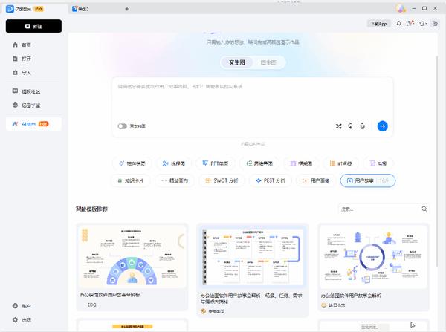This screenshot has width=446, height=332.
Task: Select the PEST 分析 chip
Action: [x=271, y=180]
